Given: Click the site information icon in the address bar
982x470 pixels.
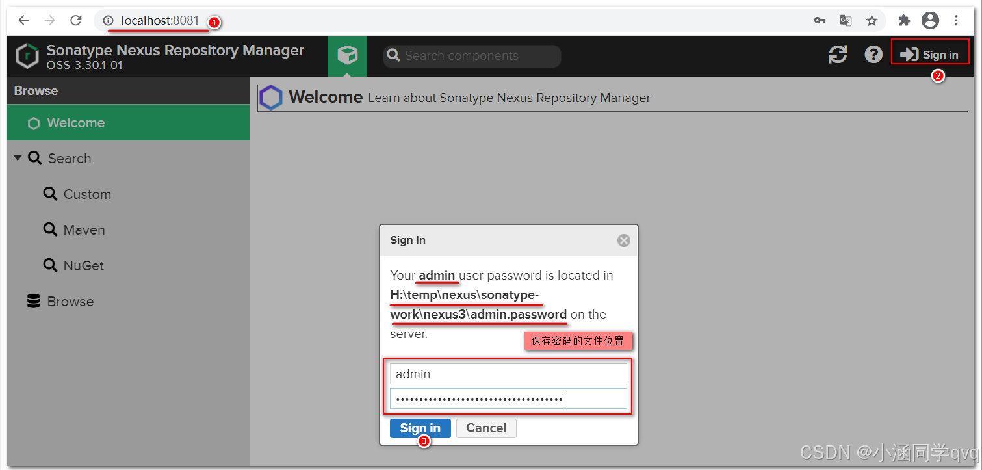Looking at the screenshot, I should pos(109,21).
